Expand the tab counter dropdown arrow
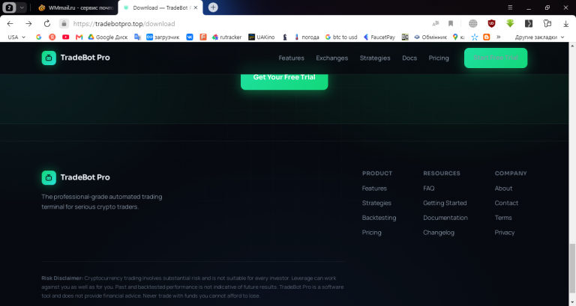Viewport: 576px width, 306px height. [22, 7]
